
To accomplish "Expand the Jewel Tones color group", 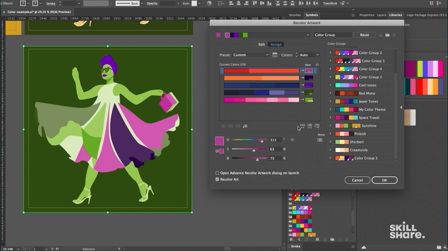I will pos(330,101).
